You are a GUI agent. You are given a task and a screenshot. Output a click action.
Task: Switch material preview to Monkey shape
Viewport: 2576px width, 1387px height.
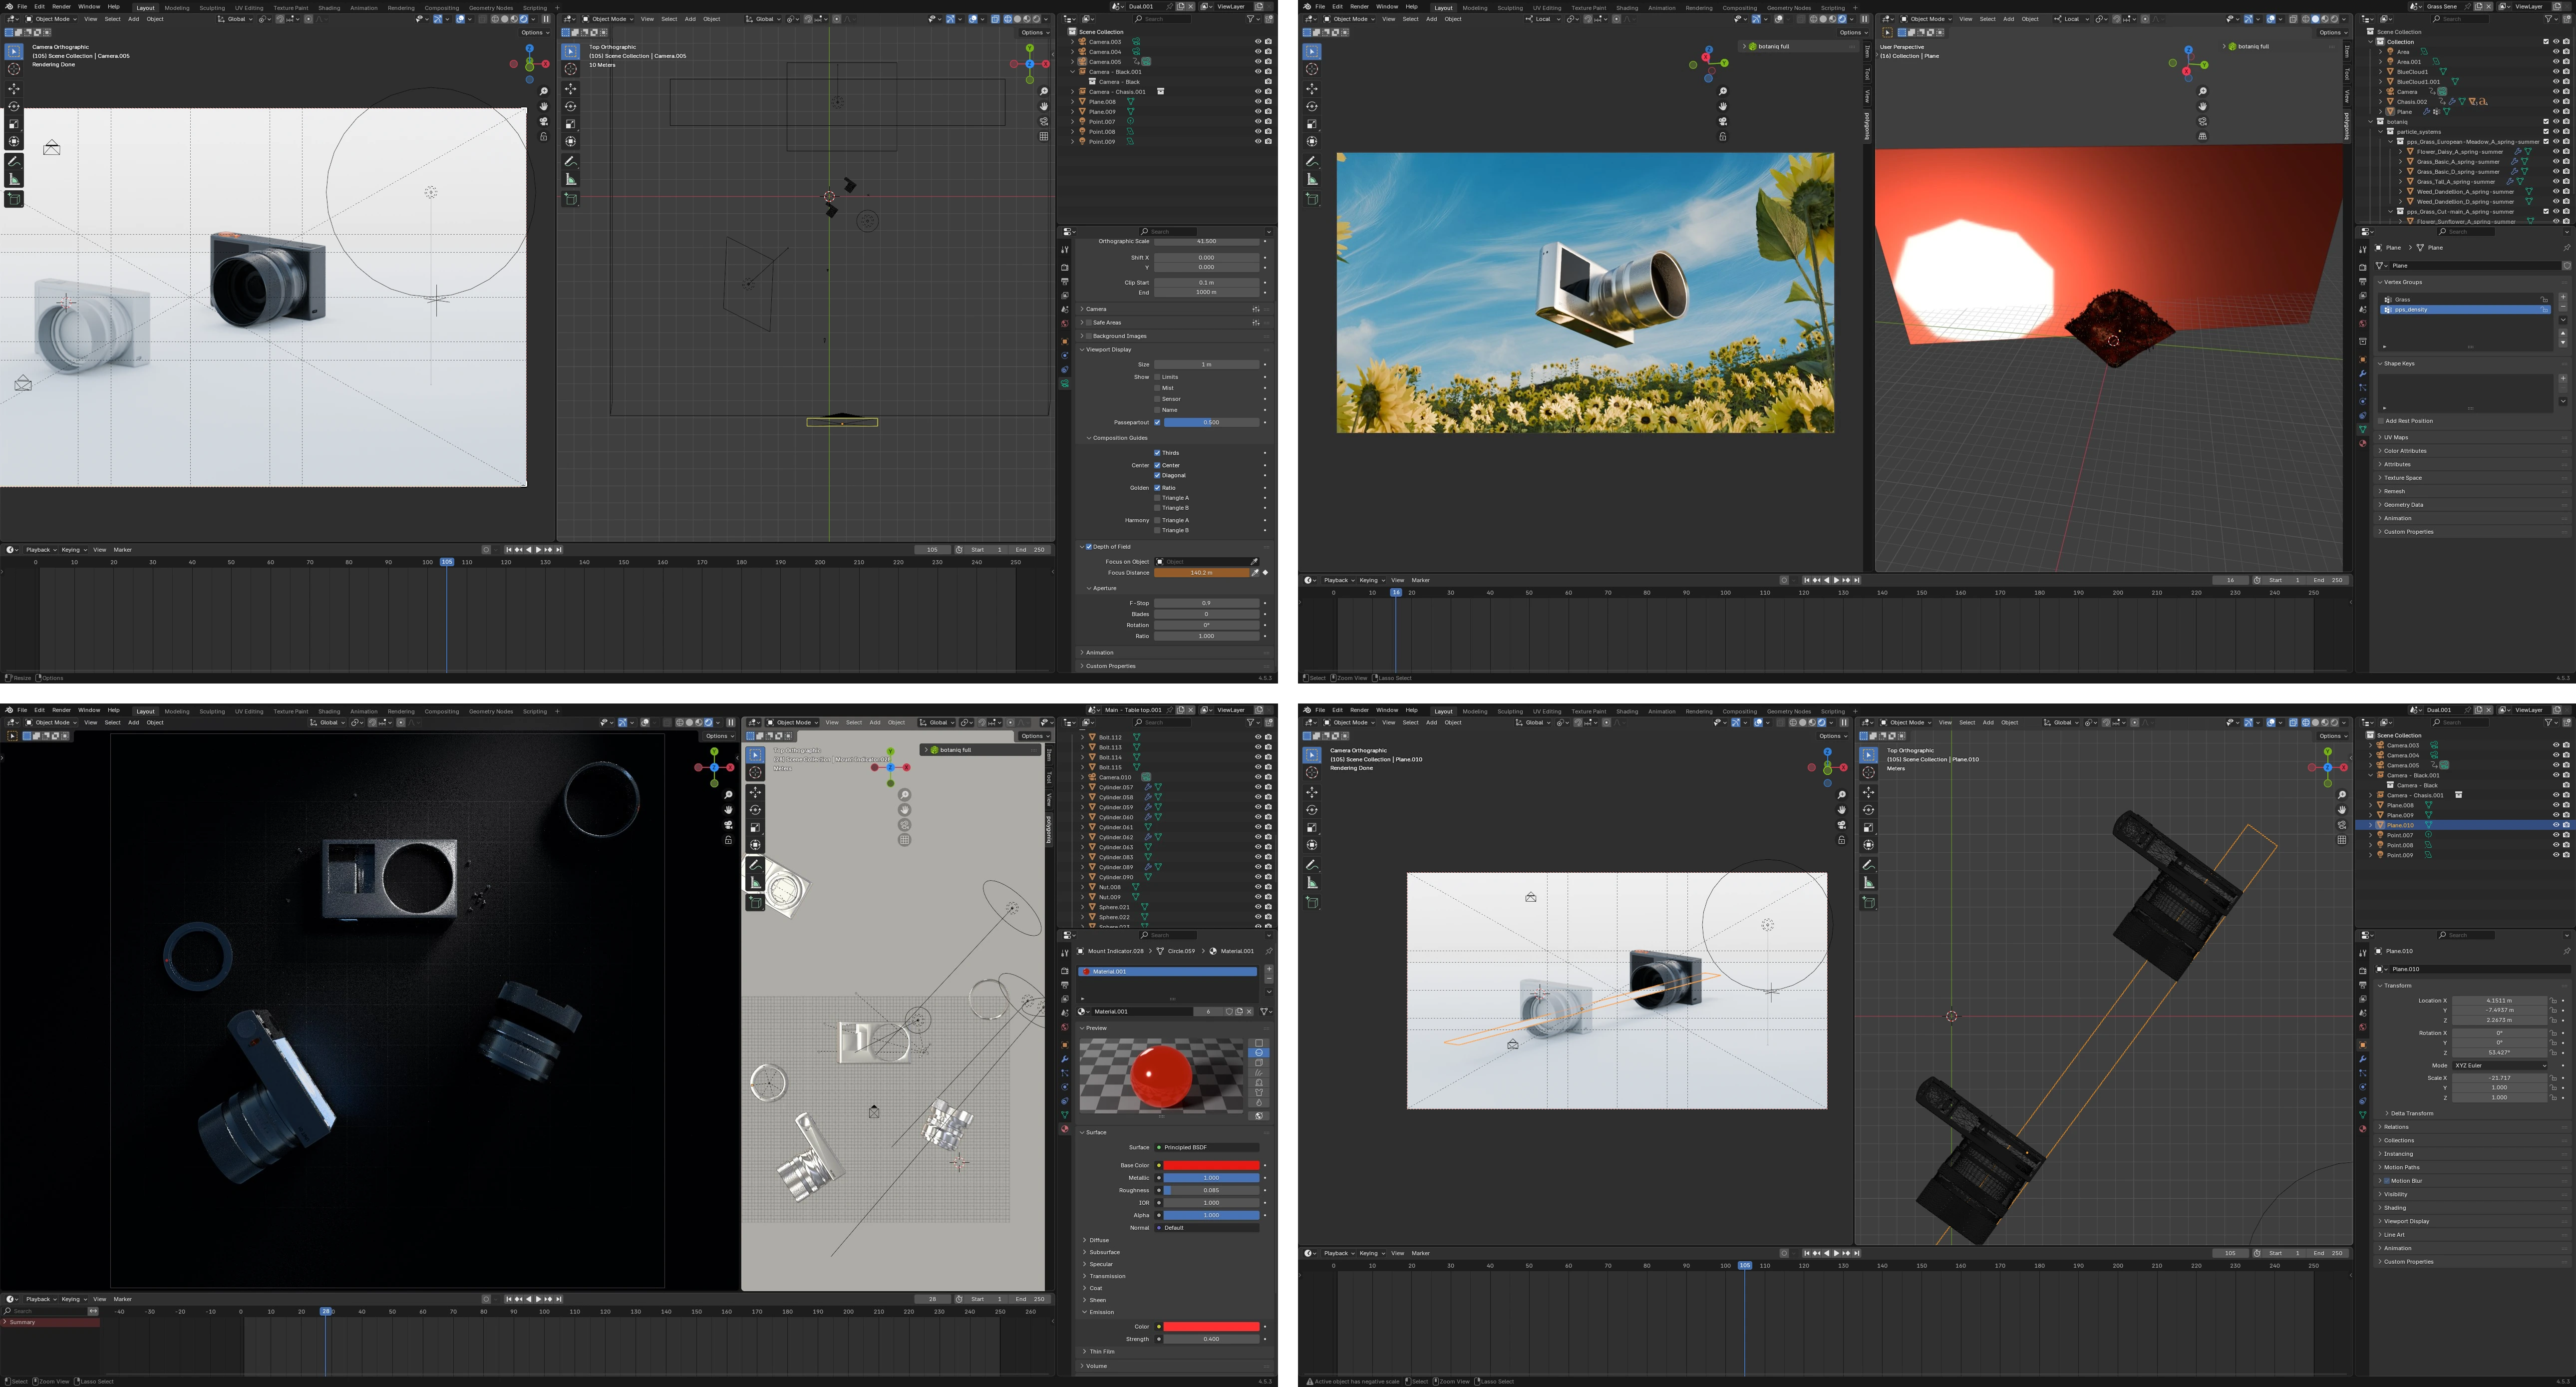[1259, 1083]
